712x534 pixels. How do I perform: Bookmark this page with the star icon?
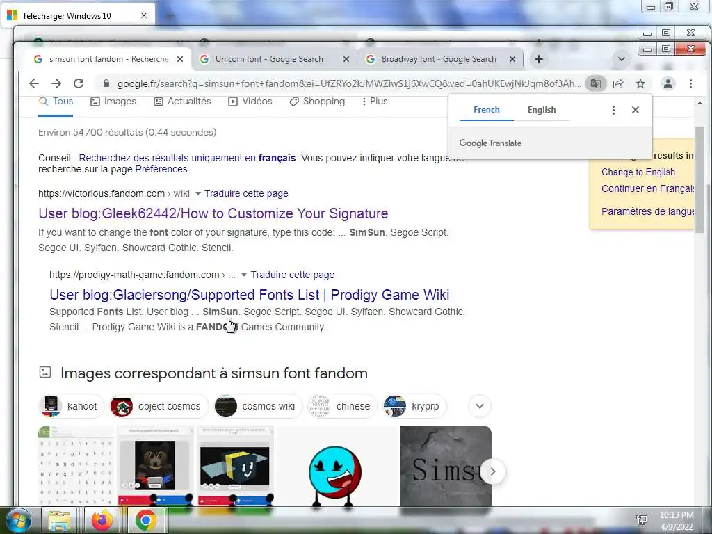(640, 83)
